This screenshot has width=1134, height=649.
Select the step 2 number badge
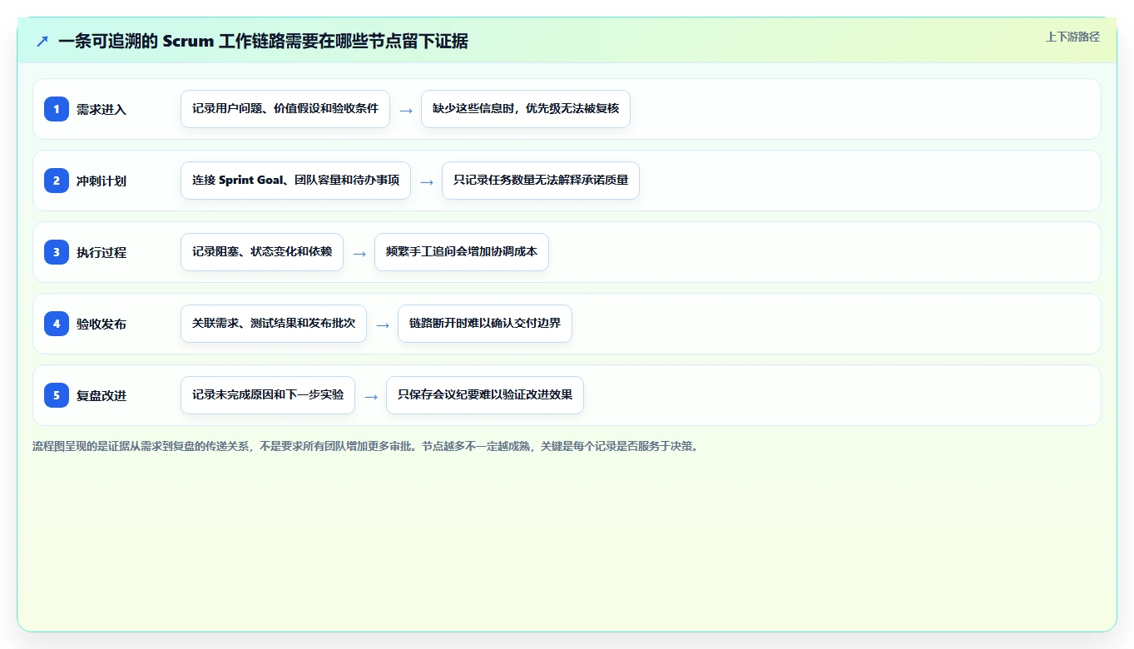57,180
